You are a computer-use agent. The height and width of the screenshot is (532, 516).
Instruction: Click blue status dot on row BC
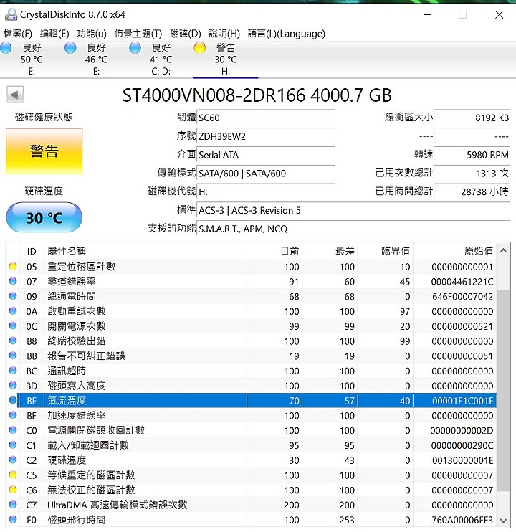coord(13,371)
